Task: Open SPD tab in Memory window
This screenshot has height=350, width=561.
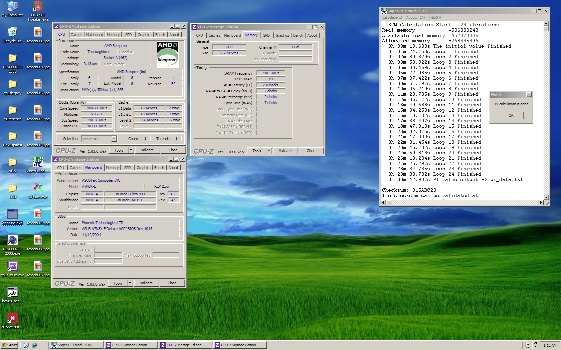Action: [266, 35]
